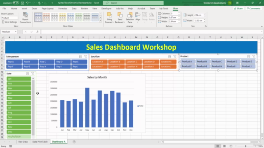This screenshot has width=264, height=148.
Task: Toggle multi-select on Location slicer
Action: 170,57
